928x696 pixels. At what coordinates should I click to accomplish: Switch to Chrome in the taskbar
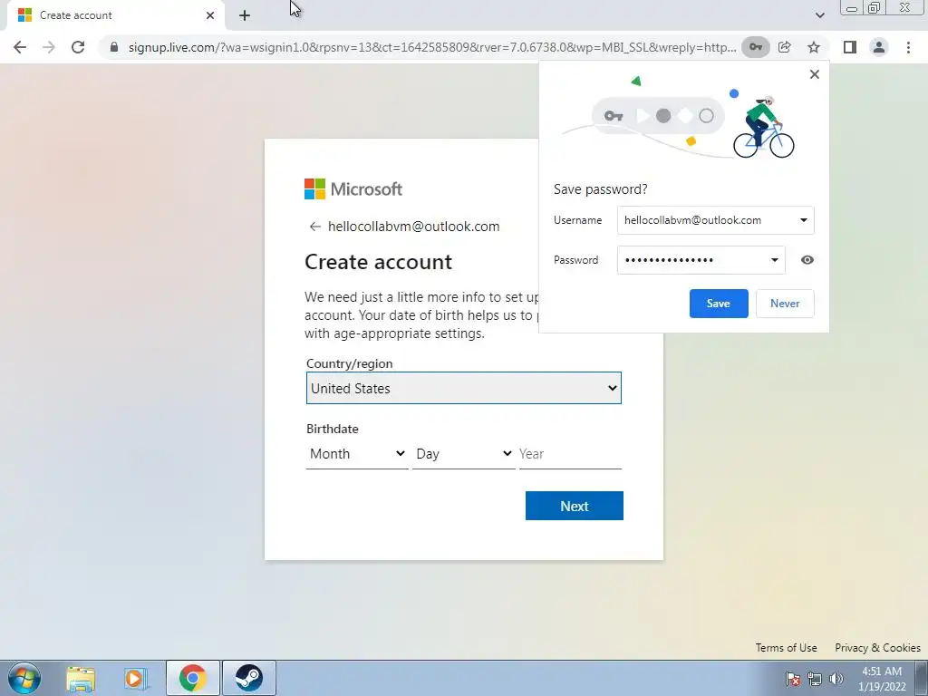click(193, 678)
